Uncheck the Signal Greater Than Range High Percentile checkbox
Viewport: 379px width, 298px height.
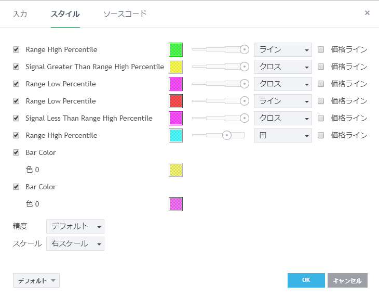point(16,67)
